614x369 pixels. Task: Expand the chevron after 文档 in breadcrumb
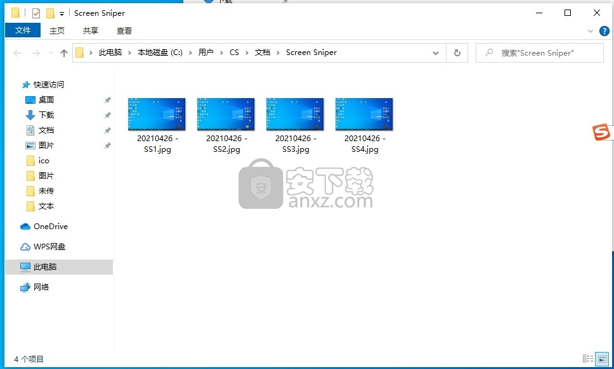click(278, 53)
